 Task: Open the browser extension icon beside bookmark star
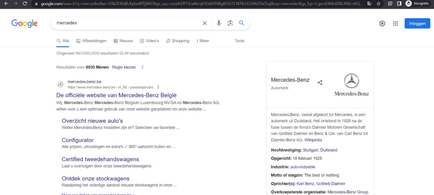(x=390, y=3)
